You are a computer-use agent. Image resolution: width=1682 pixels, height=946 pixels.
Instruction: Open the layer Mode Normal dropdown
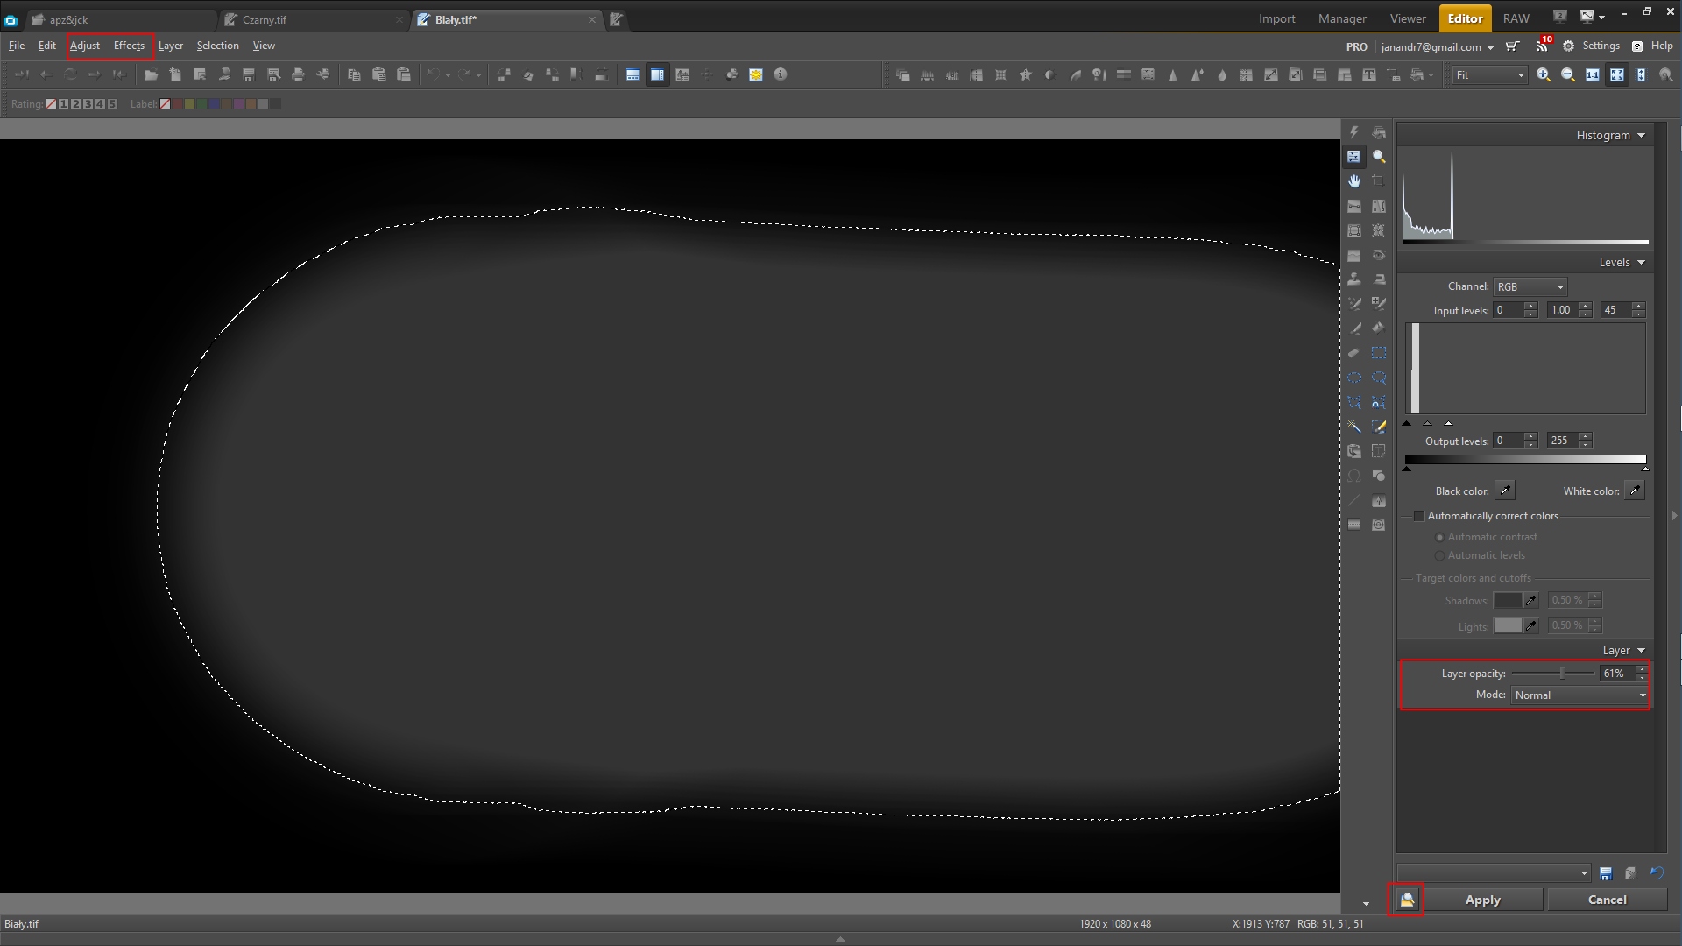1580,695
